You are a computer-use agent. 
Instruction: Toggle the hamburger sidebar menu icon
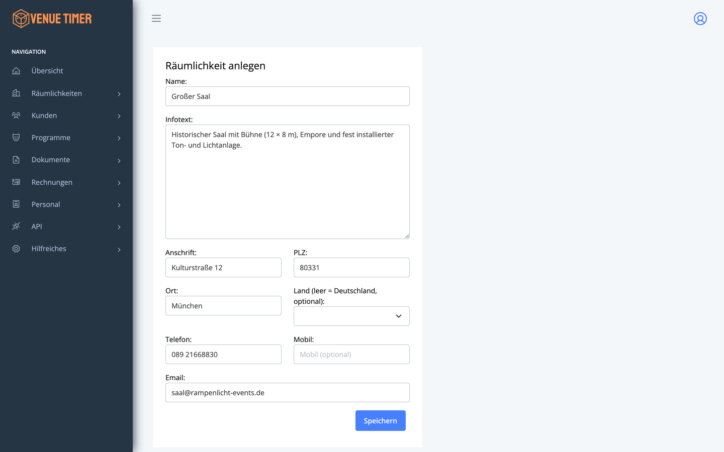click(156, 19)
